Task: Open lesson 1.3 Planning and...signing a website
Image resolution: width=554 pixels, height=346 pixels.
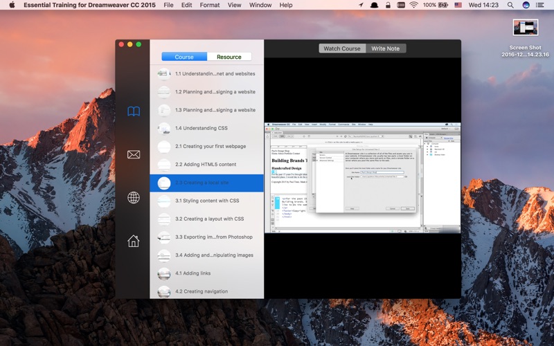Action: (x=206, y=110)
